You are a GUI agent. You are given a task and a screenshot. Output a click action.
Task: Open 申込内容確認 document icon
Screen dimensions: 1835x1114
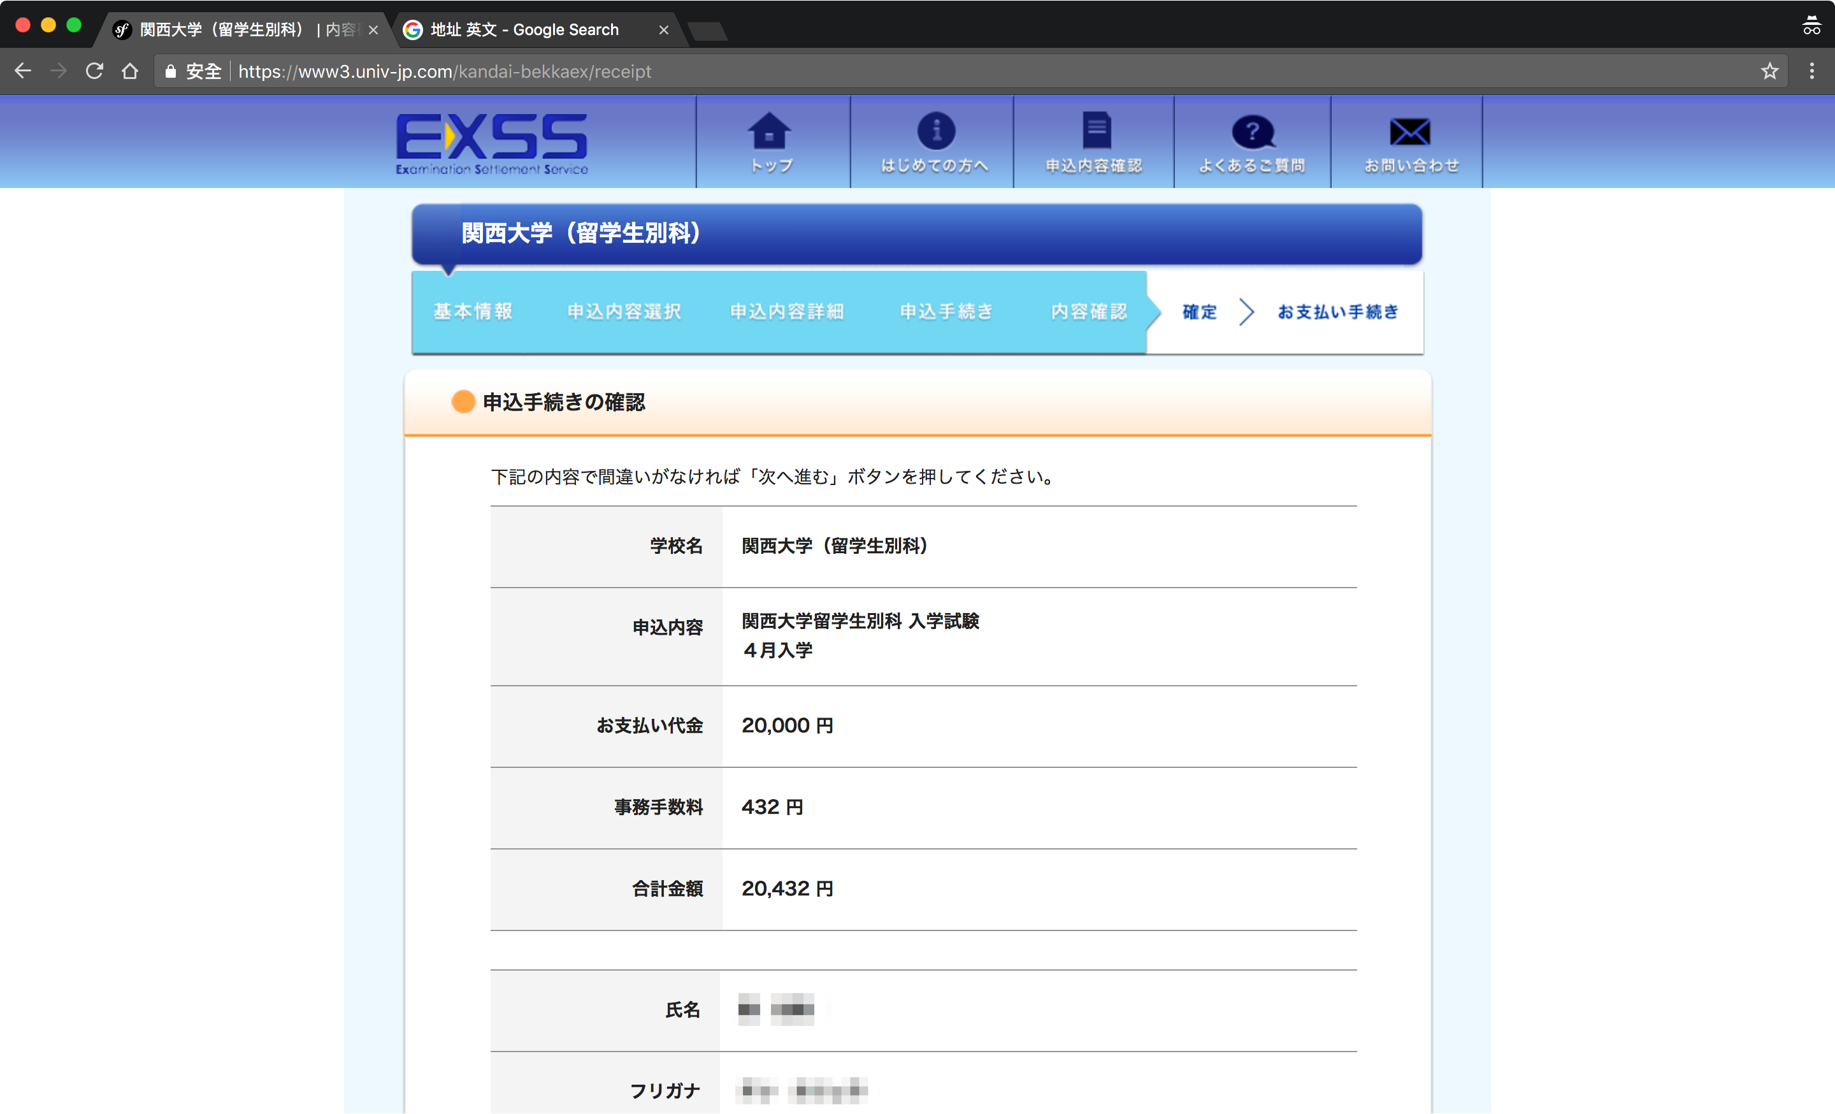1095,133
